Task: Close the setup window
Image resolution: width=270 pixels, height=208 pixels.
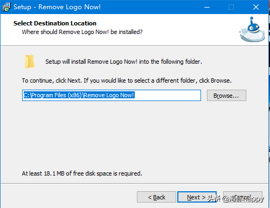Action: [256, 7]
